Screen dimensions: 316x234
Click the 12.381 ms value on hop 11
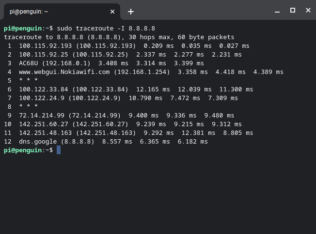coord(198,133)
